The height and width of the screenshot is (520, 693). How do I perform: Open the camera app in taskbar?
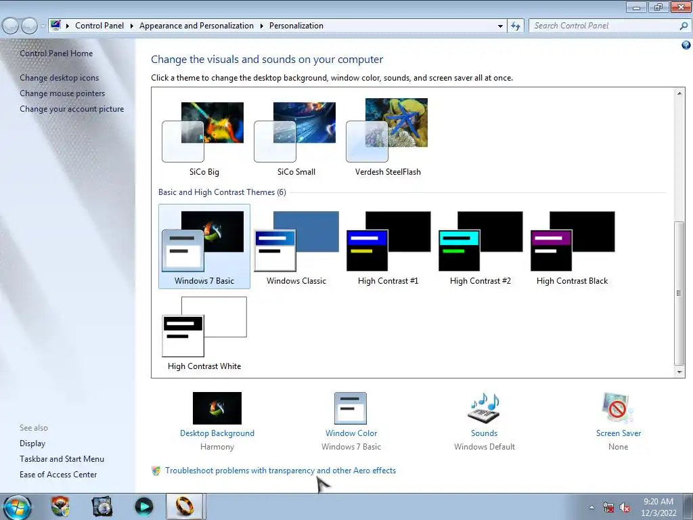point(102,506)
